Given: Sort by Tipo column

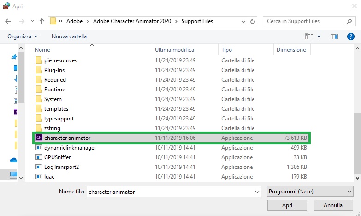Looking at the screenshot, I should tap(226, 50).
